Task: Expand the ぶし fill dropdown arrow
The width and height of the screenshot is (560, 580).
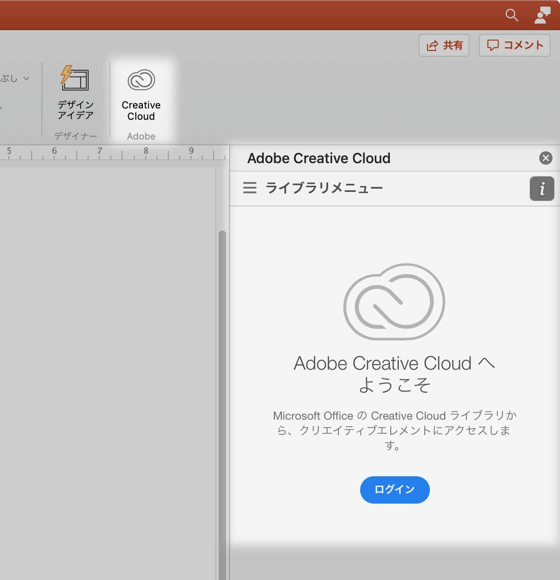Action: click(26, 78)
